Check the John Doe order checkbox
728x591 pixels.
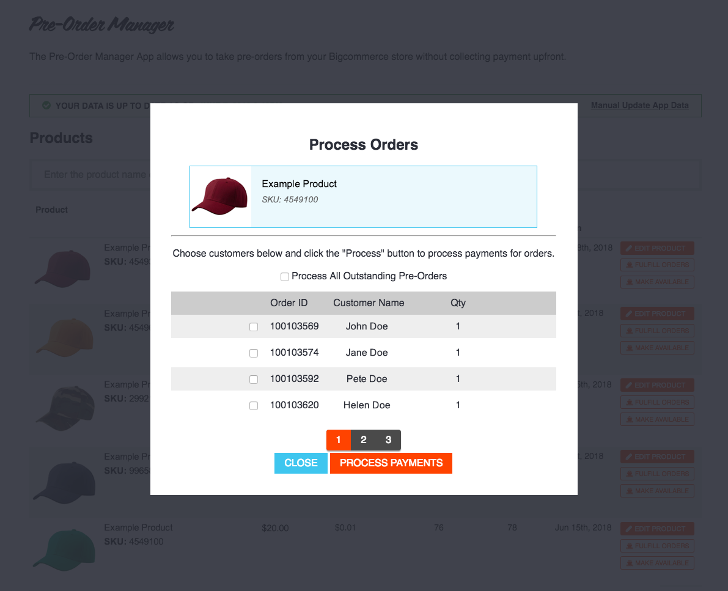pyautogui.click(x=254, y=327)
